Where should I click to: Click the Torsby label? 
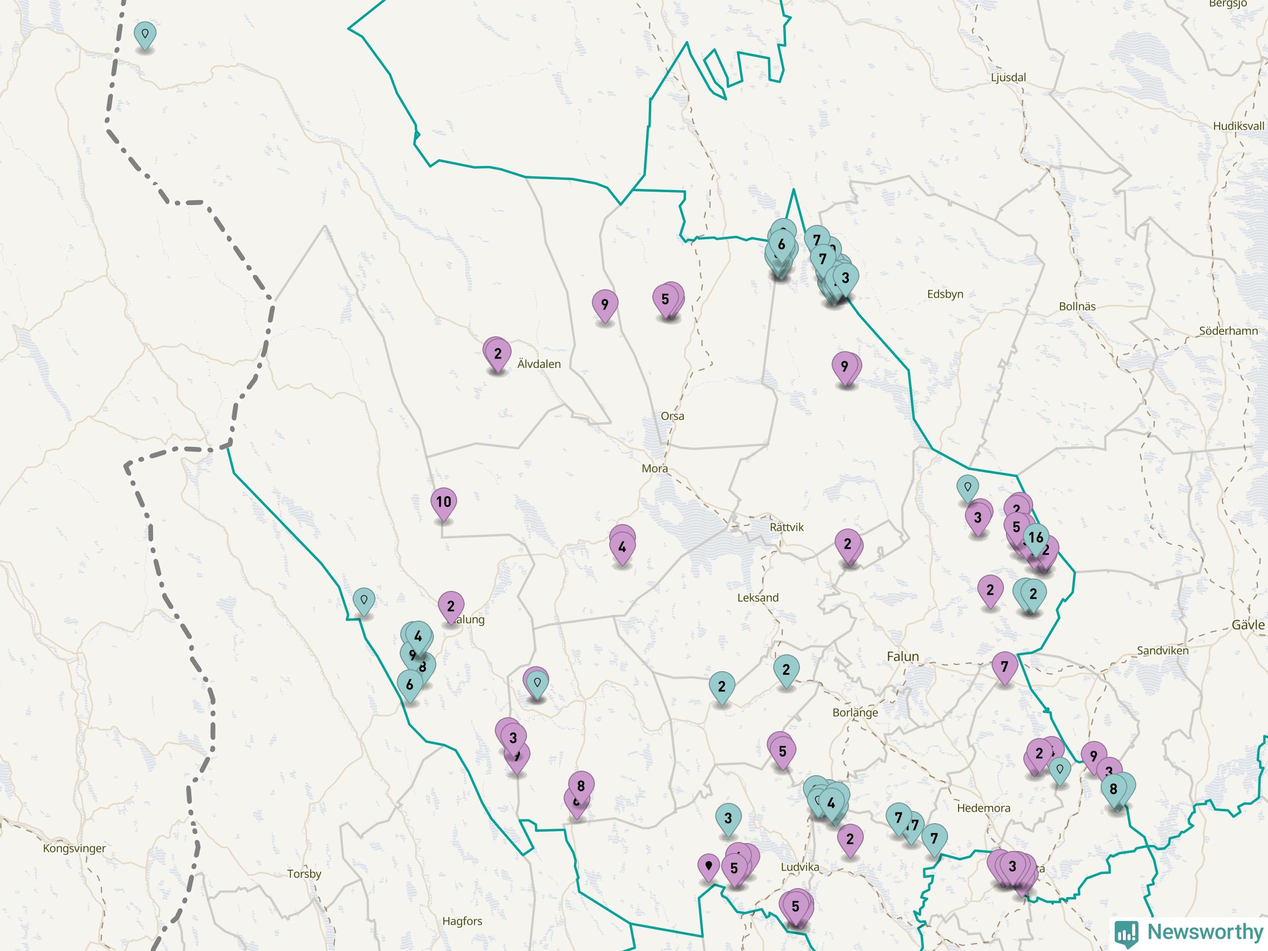pyautogui.click(x=304, y=874)
